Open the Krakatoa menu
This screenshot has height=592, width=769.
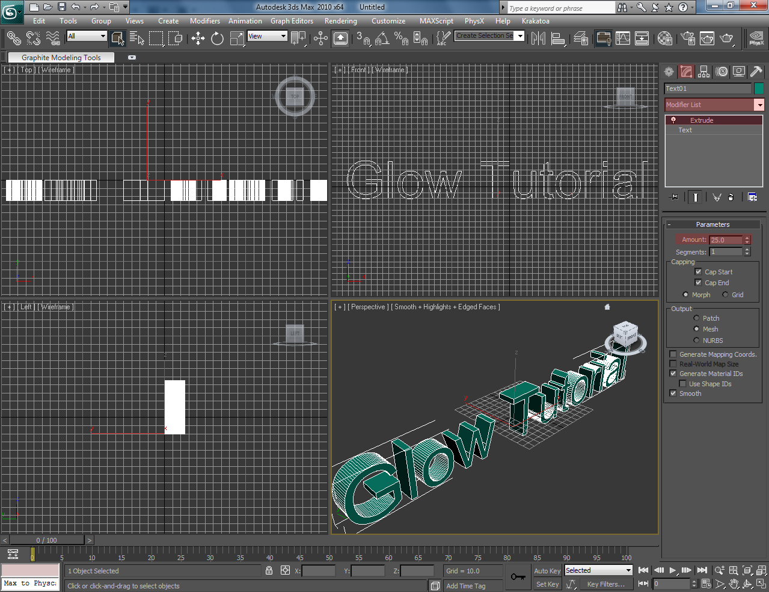point(535,20)
